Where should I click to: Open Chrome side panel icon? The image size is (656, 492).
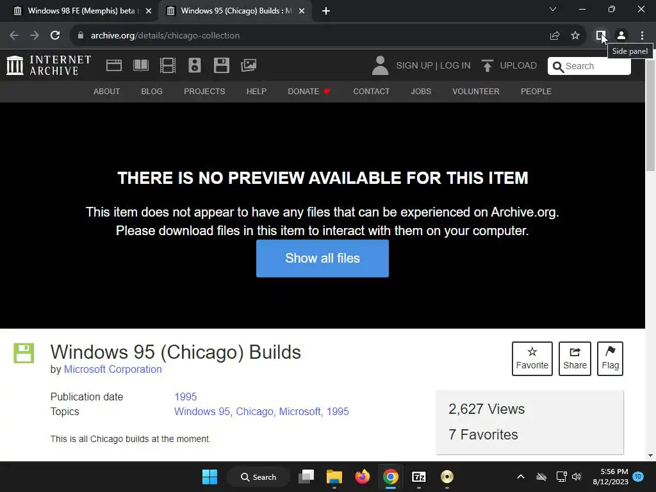pyautogui.click(x=601, y=36)
